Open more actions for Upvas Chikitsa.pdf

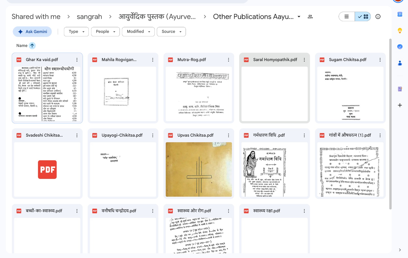tap(228, 135)
